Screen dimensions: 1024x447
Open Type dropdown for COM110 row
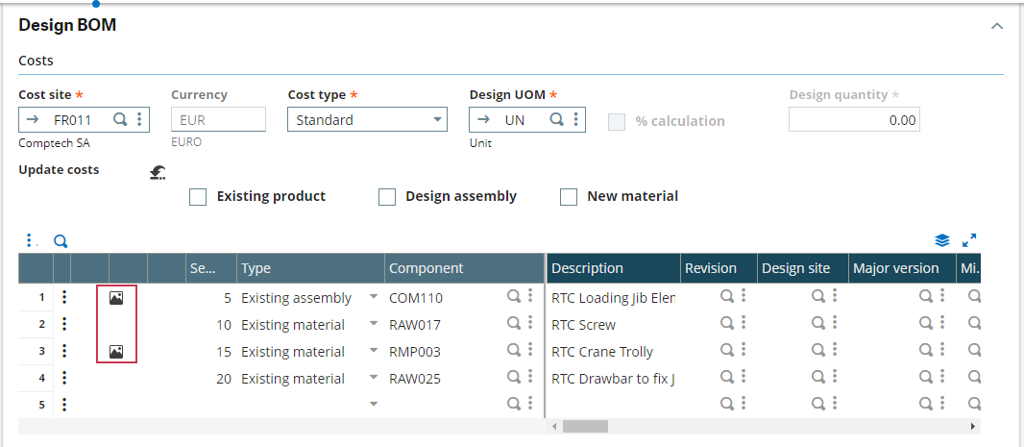(374, 297)
